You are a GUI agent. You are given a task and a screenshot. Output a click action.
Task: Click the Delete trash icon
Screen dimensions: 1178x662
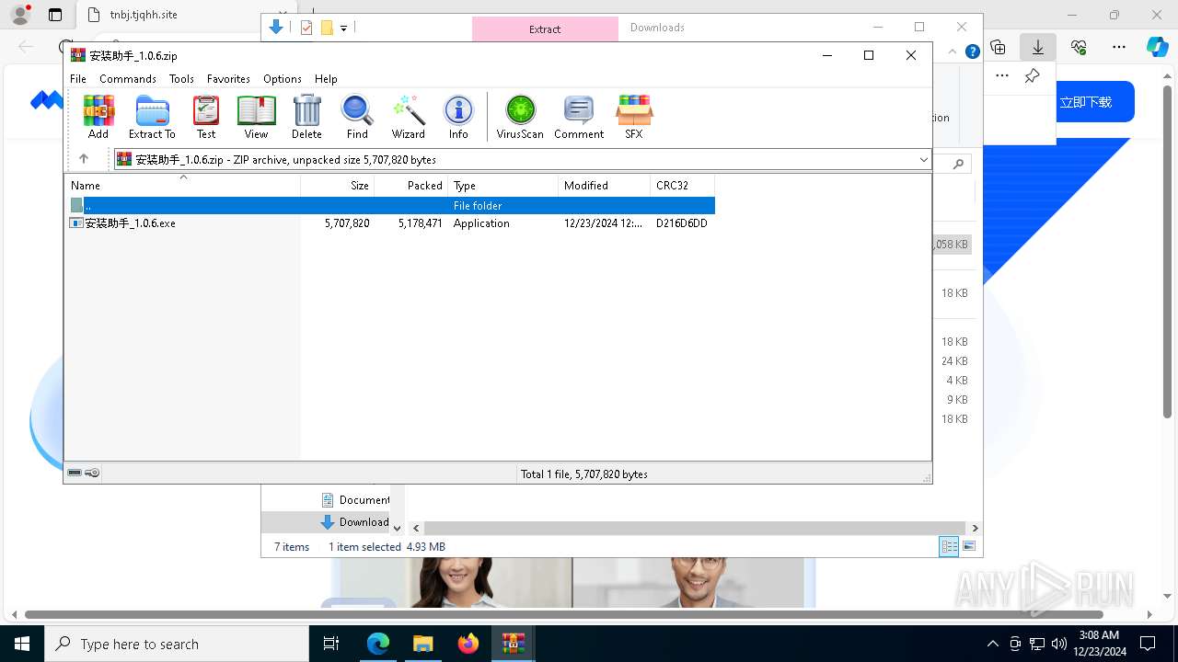(306, 117)
